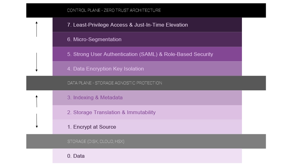The width and height of the screenshot is (297, 167).
Task: Select the Encrypt at Source layer
Action: [x=147, y=127]
